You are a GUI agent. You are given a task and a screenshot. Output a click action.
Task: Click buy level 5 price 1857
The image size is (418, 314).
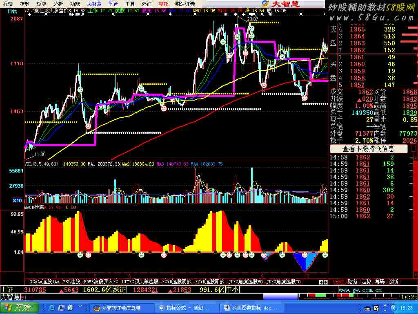pos(357,85)
